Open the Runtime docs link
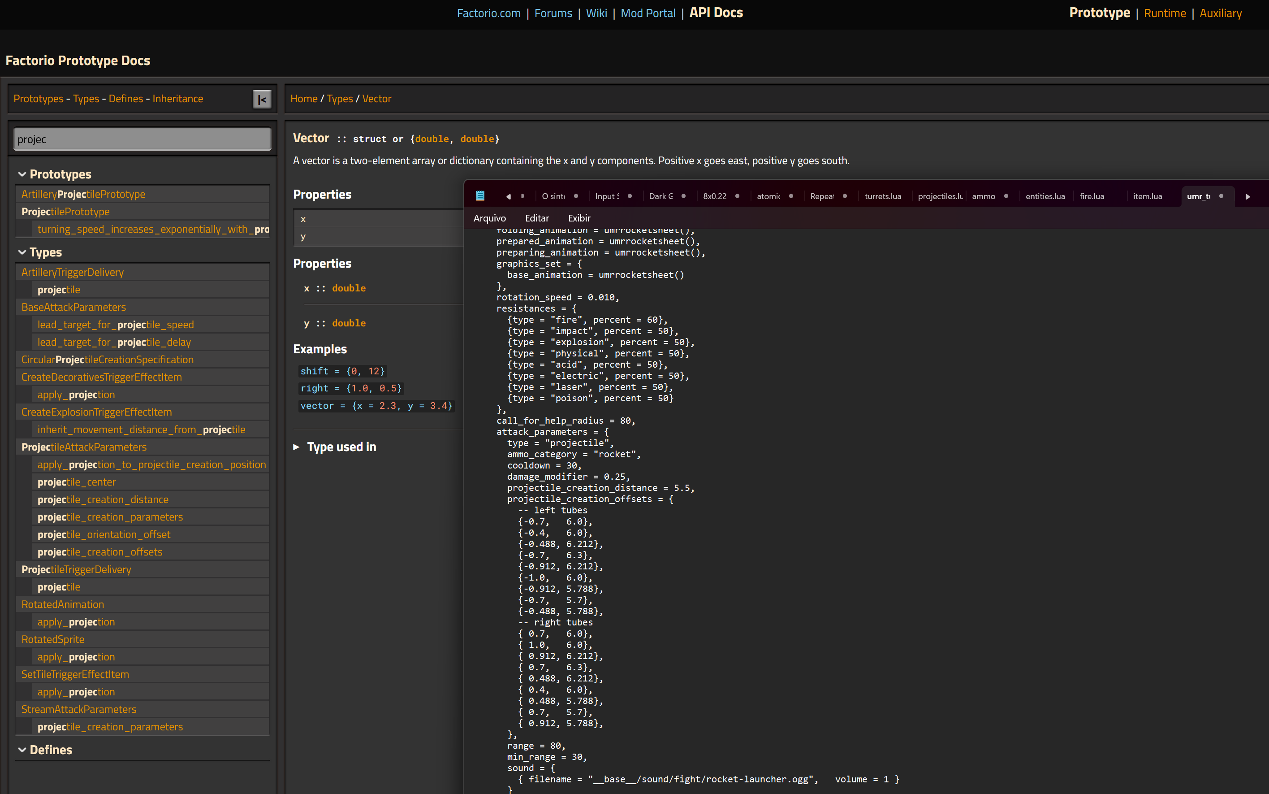Image resolution: width=1269 pixels, height=794 pixels. [1164, 13]
